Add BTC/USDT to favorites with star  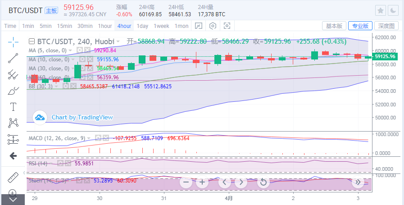pyautogui.click(x=380, y=10)
